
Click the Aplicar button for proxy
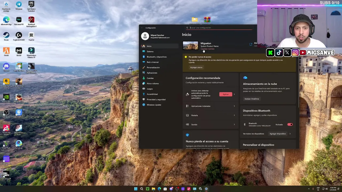(226, 94)
